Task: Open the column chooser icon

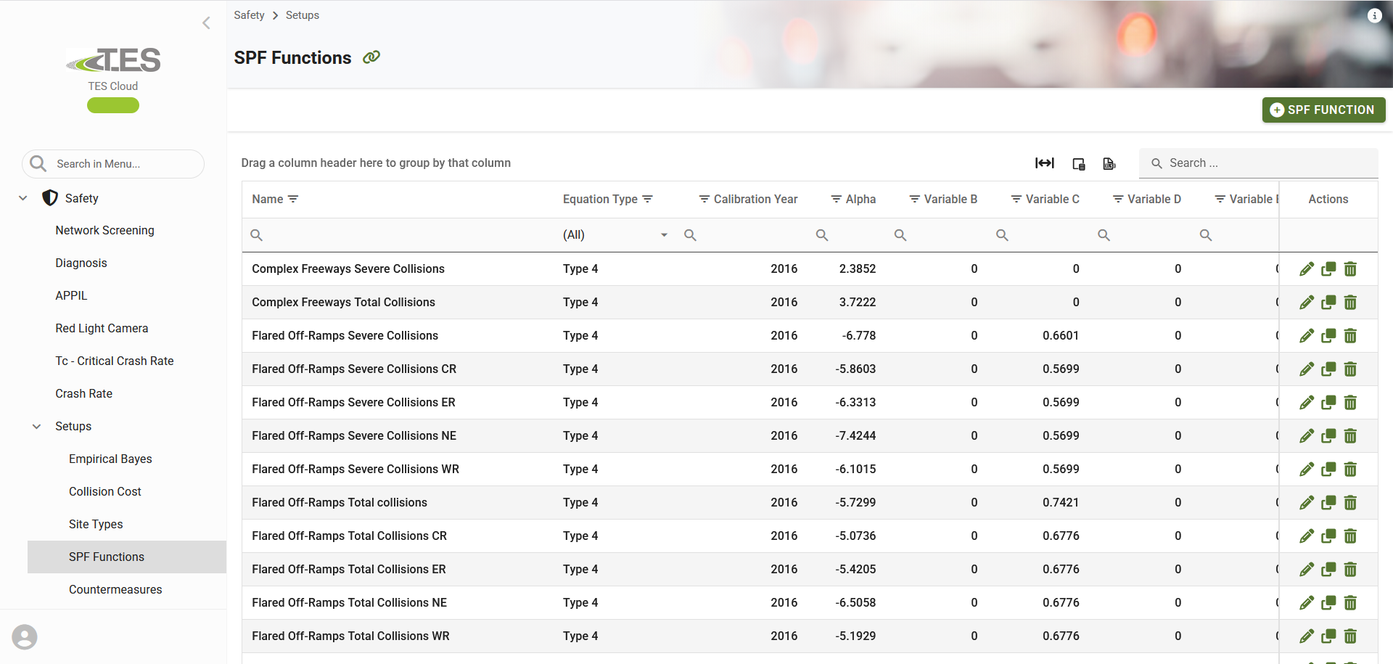Action: [1079, 164]
